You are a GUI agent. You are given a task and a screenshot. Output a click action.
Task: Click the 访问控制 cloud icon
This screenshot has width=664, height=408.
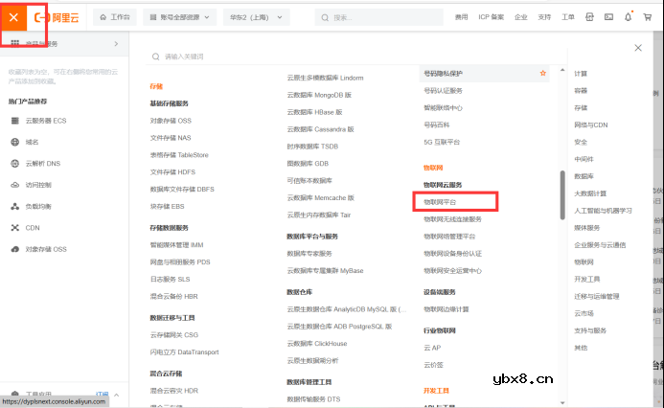click(x=14, y=185)
